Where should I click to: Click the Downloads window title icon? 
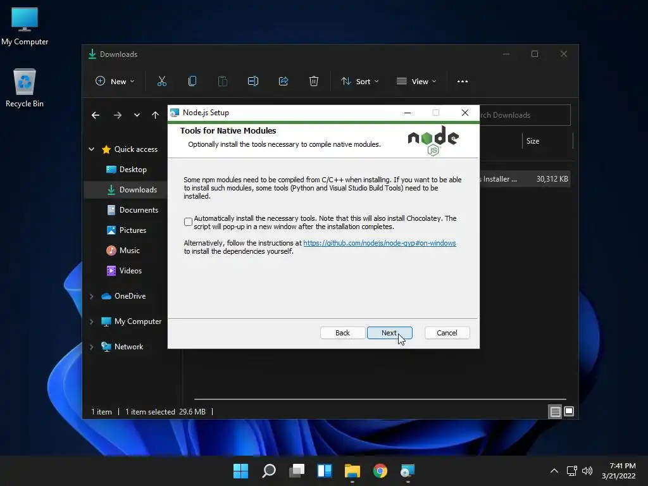(92, 54)
